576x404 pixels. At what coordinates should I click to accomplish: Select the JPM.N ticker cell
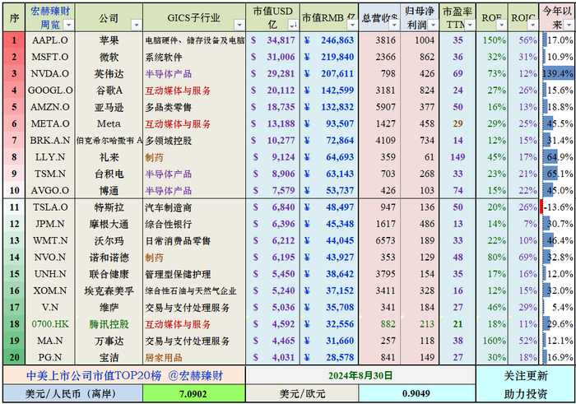click(x=50, y=224)
